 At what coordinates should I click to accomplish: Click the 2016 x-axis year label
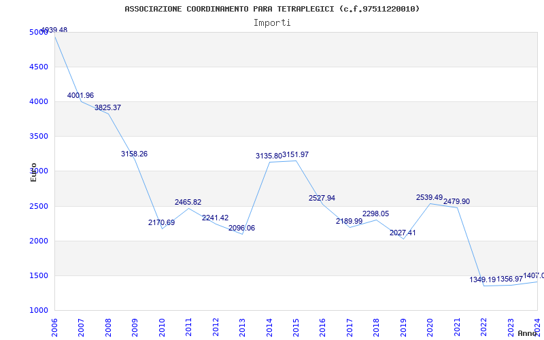click(322, 328)
